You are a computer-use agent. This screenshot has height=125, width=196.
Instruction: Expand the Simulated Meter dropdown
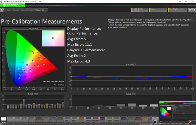coord(146,10)
